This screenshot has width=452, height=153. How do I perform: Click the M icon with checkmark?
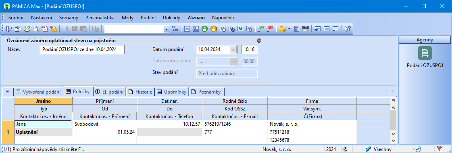tap(231, 29)
